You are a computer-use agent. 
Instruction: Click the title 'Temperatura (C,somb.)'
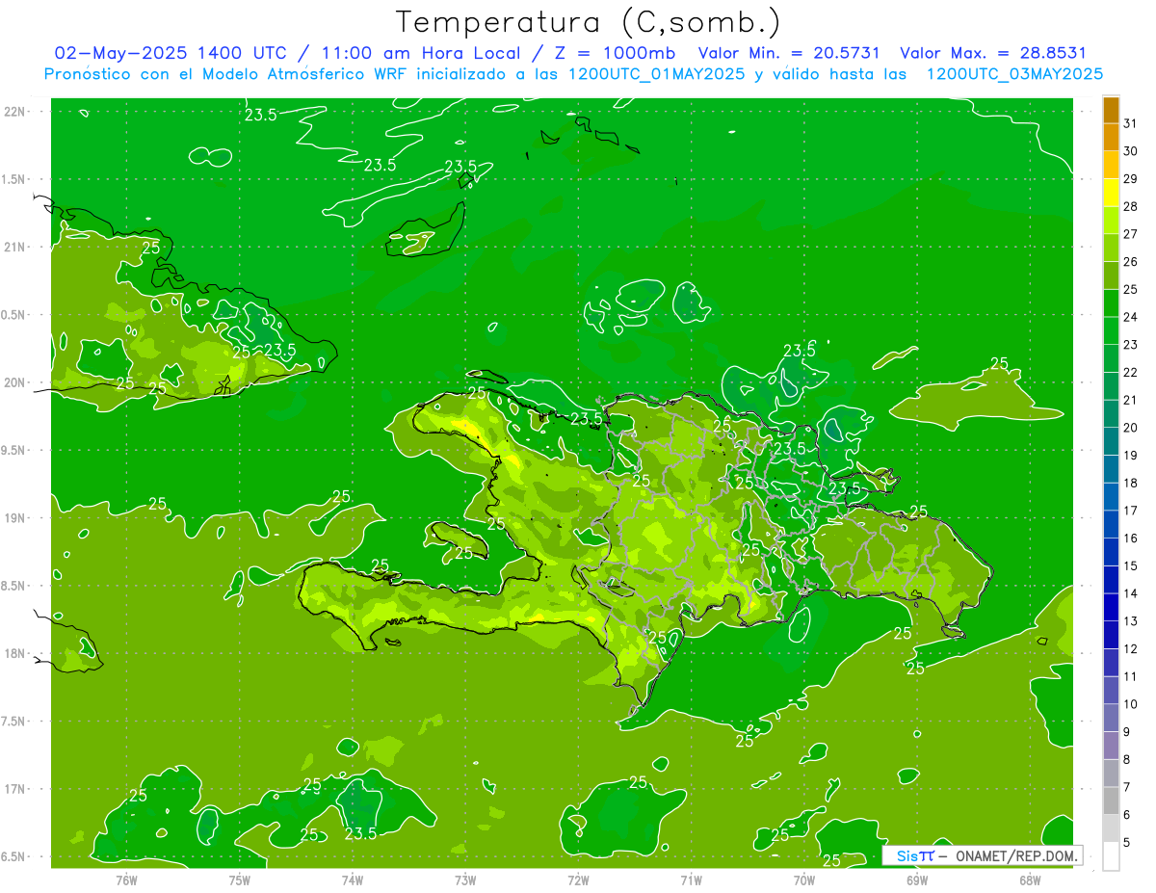(x=588, y=22)
